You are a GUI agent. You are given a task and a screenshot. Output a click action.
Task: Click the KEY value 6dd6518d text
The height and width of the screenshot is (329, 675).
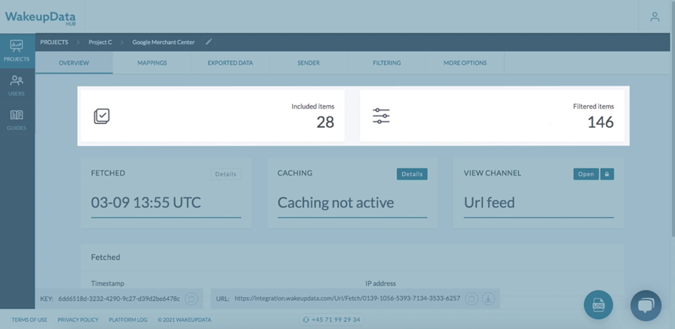119,298
